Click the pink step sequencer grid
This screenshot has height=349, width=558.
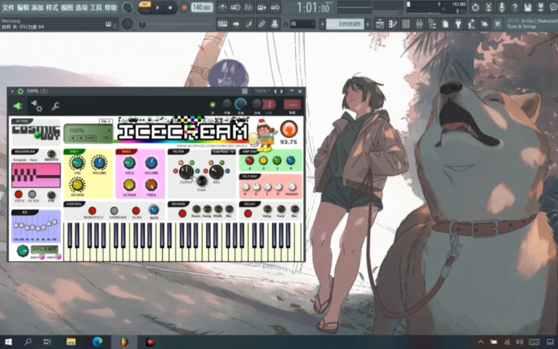click(x=36, y=175)
